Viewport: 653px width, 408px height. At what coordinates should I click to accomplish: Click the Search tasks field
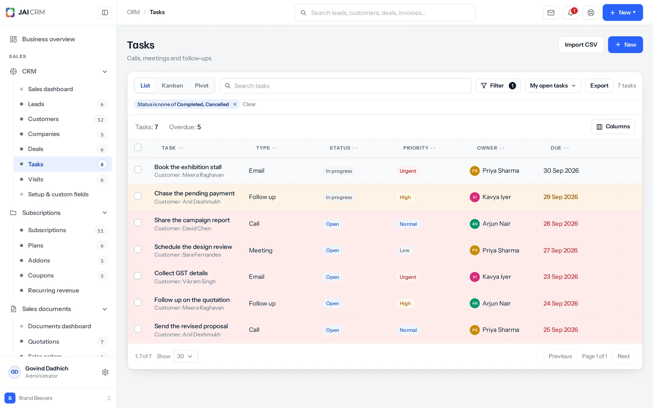point(345,86)
